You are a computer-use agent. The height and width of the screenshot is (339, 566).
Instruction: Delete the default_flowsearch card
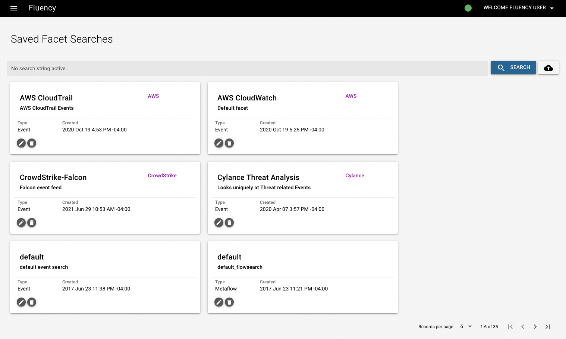tap(229, 302)
